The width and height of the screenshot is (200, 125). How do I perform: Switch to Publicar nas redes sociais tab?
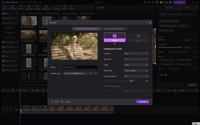tap(114, 29)
